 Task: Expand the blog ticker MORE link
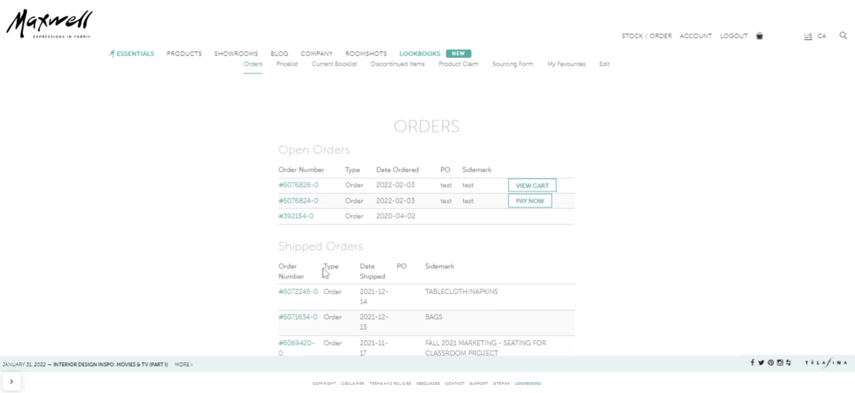tap(184, 364)
